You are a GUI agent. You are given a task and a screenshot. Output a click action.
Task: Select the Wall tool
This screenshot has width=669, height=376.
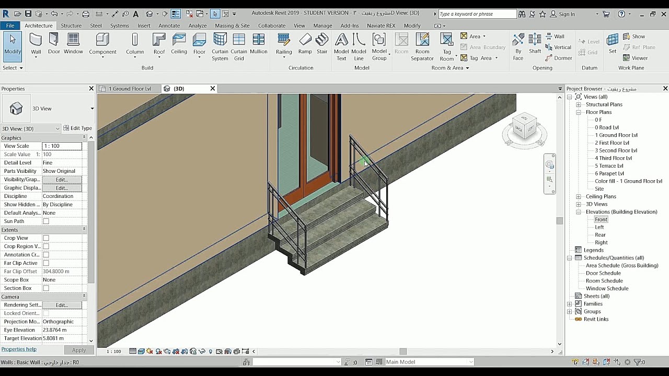click(36, 44)
